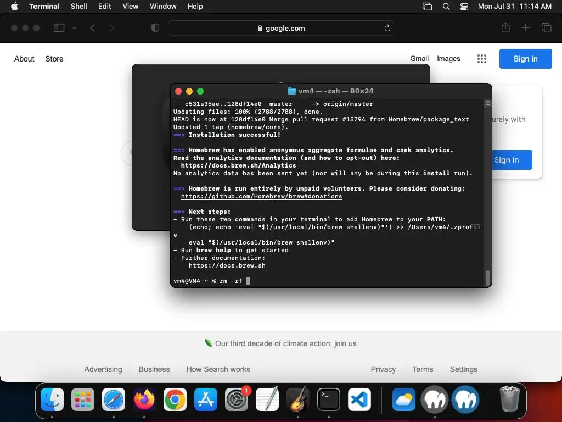This screenshot has width=562, height=422.
Task: Open the Gmail link
Action: 419,59
